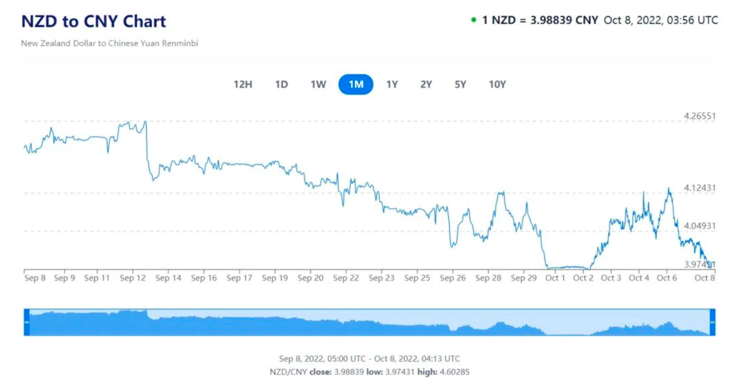Click the Sep 22 x-axis date label

point(346,278)
